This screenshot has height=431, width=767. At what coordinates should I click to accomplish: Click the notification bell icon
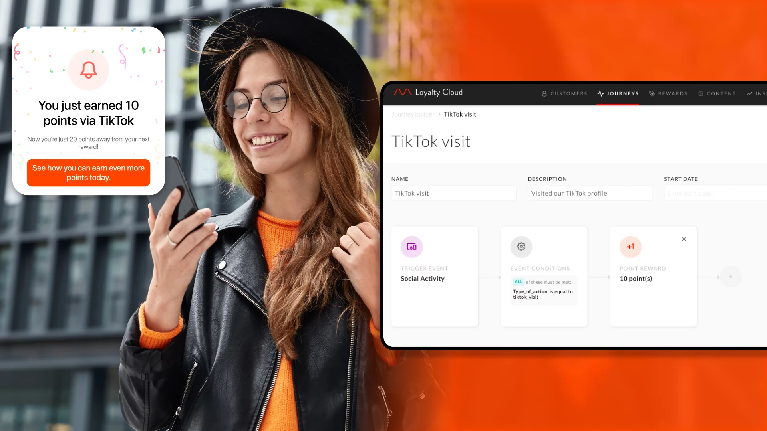88,69
